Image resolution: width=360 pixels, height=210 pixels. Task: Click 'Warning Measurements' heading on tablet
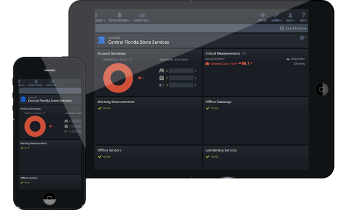[x=116, y=102]
